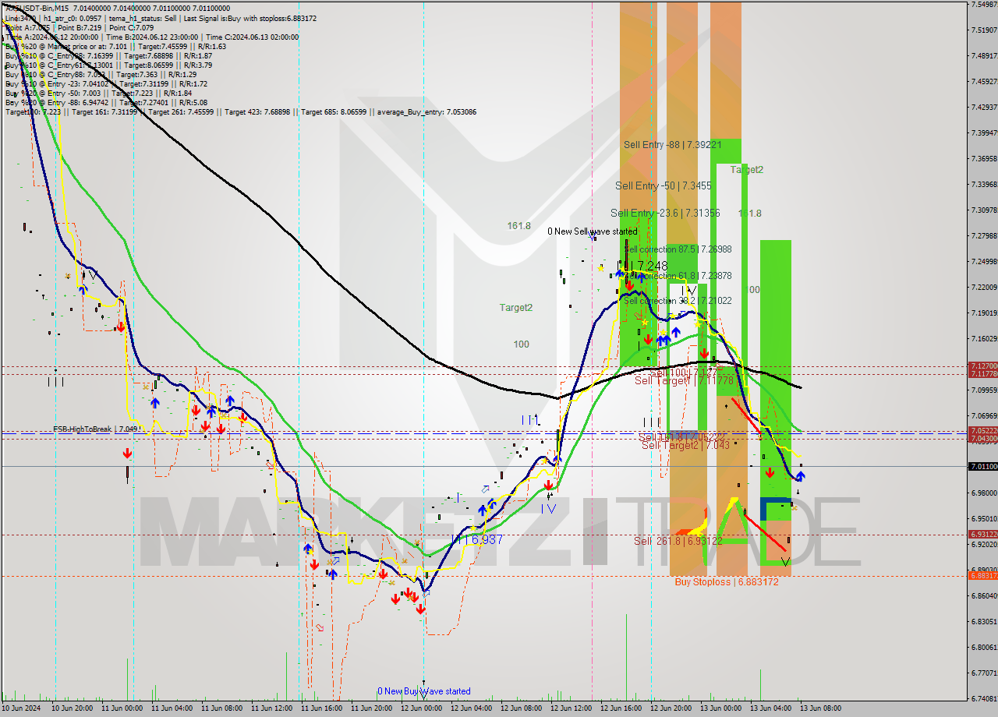The image size is (998, 717).
Task: Select the line ending 'R/R:3.79'
Action: tap(108, 65)
